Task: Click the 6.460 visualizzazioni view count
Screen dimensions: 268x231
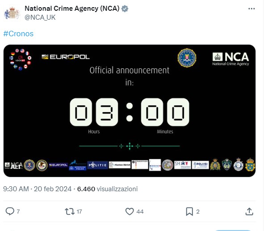Action: [x=107, y=189]
